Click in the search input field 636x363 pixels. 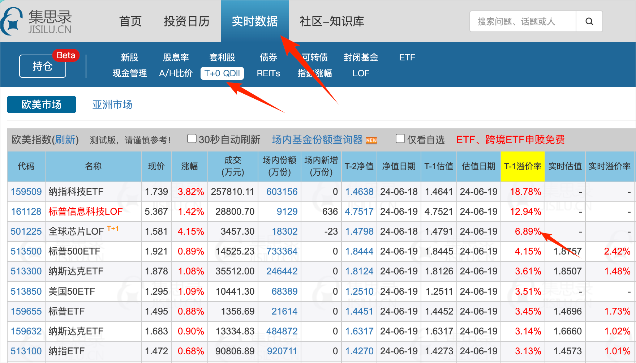tap(523, 22)
